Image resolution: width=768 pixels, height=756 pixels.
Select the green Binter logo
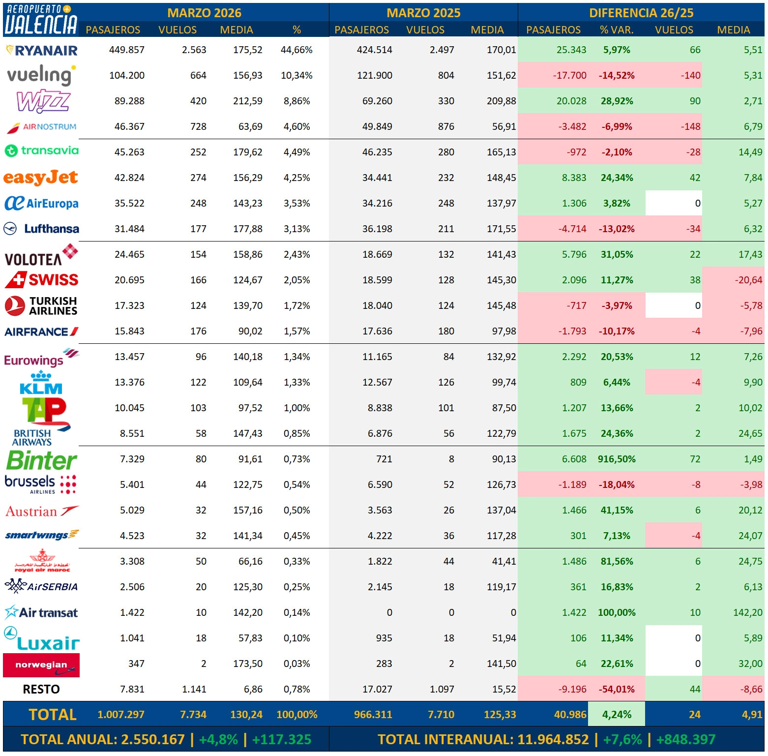coord(42,461)
